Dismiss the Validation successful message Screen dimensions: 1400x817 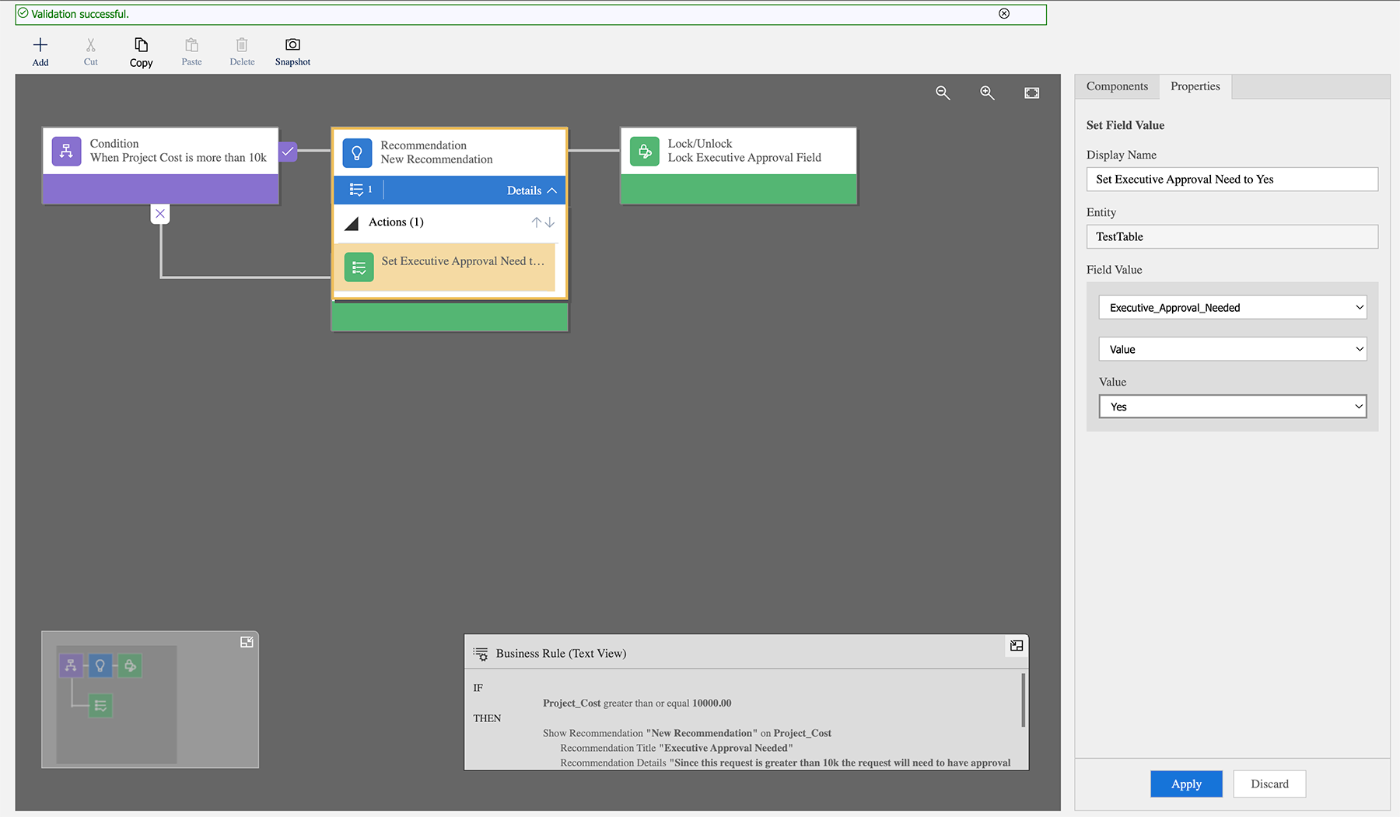tap(1003, 13)
